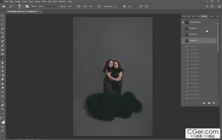Select the Crop tool
Screen dimensions: 222x140
pos(3,33)
